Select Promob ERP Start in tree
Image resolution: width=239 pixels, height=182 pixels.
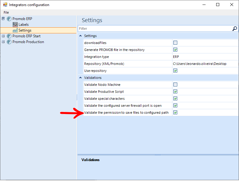pyautogui.click(x=26, y=36)
